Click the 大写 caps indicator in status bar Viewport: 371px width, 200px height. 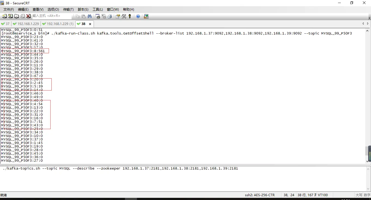tap(359, 195)
